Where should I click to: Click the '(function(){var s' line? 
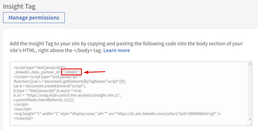(x=69, y=81)
